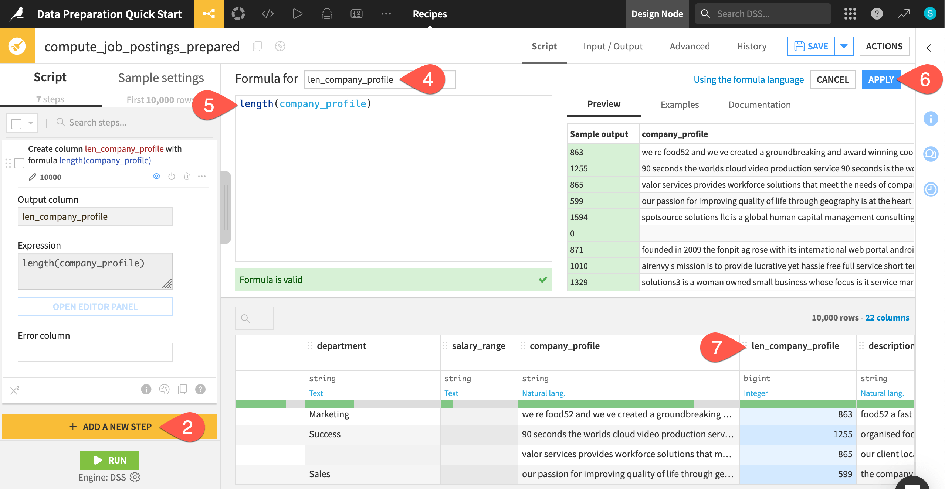This screenshot has width=945, height=489.
Task: Open Using the formula language link
Action: pyautogui.click(x=749, y=79)
